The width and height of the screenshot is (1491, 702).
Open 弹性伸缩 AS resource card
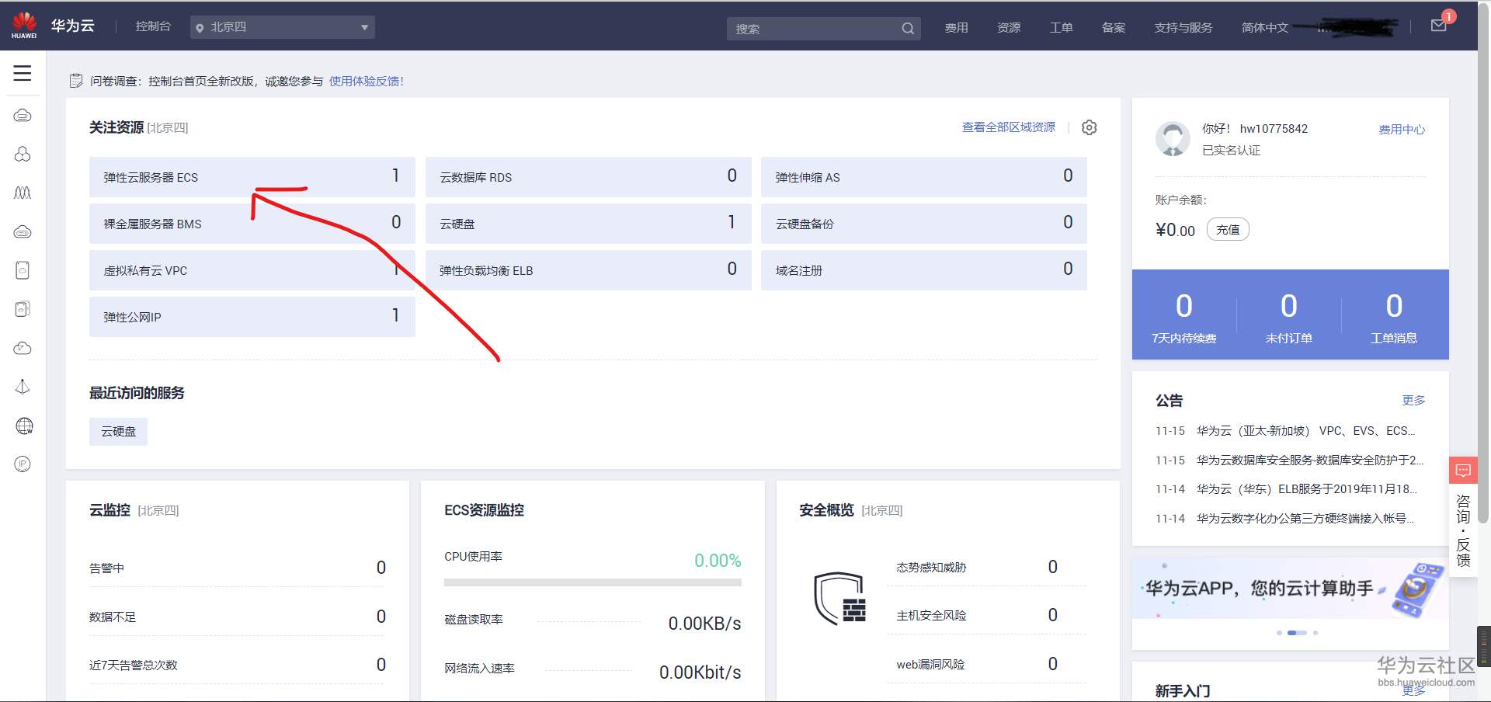(924, 177)
